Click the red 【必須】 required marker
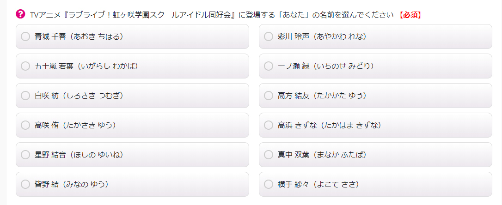 [410, 15]
